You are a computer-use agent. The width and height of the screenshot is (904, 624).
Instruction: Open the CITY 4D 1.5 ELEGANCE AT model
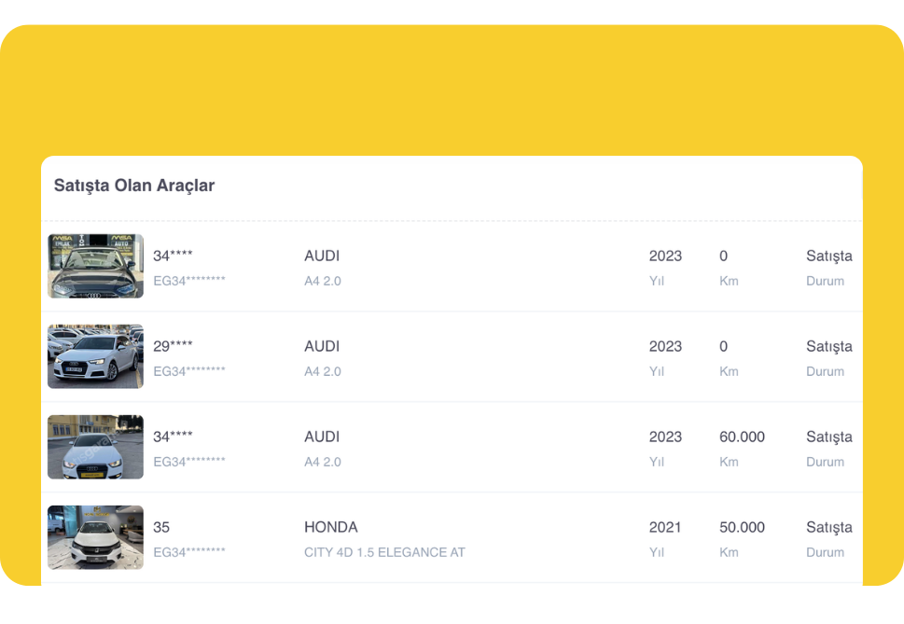point(384,552)
